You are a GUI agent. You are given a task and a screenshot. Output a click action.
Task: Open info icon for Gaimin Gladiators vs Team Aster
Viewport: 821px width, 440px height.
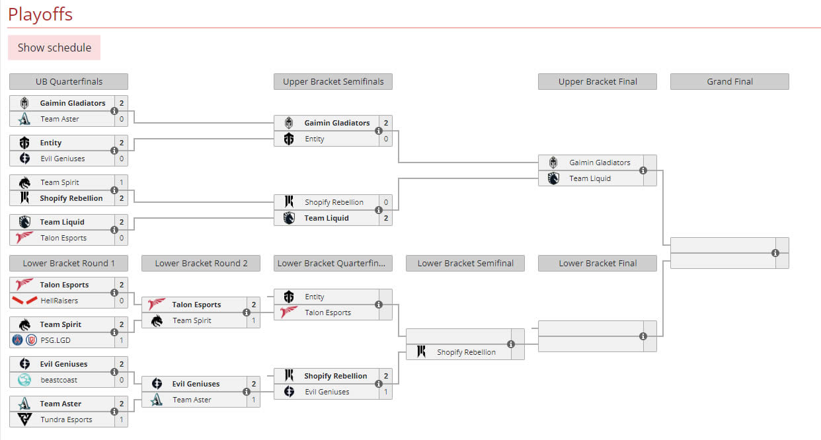click(114, 111)
